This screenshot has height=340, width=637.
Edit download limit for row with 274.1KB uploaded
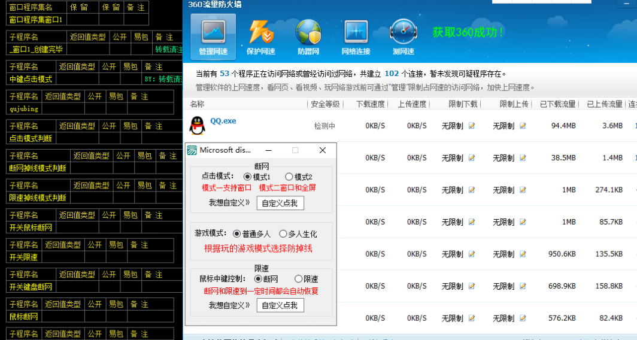472,190
